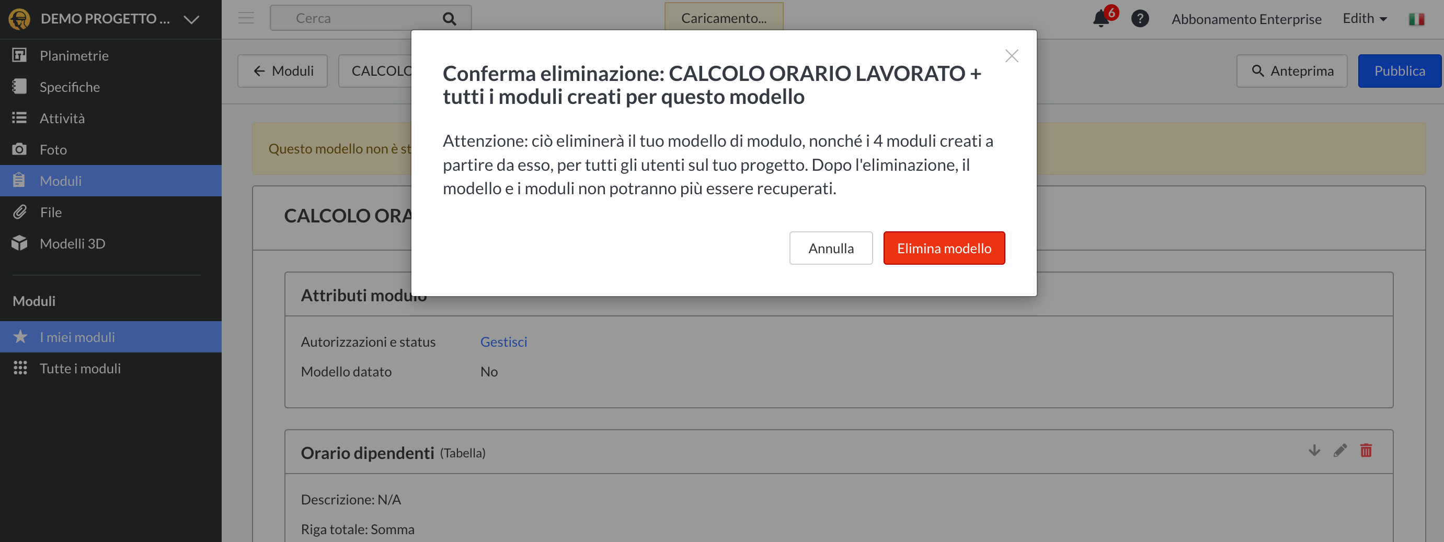The width and height of the screenshot is (1444, 542).
Task: Expand the DEMO PROGETTO project dropdown
Action: point(191,20)
